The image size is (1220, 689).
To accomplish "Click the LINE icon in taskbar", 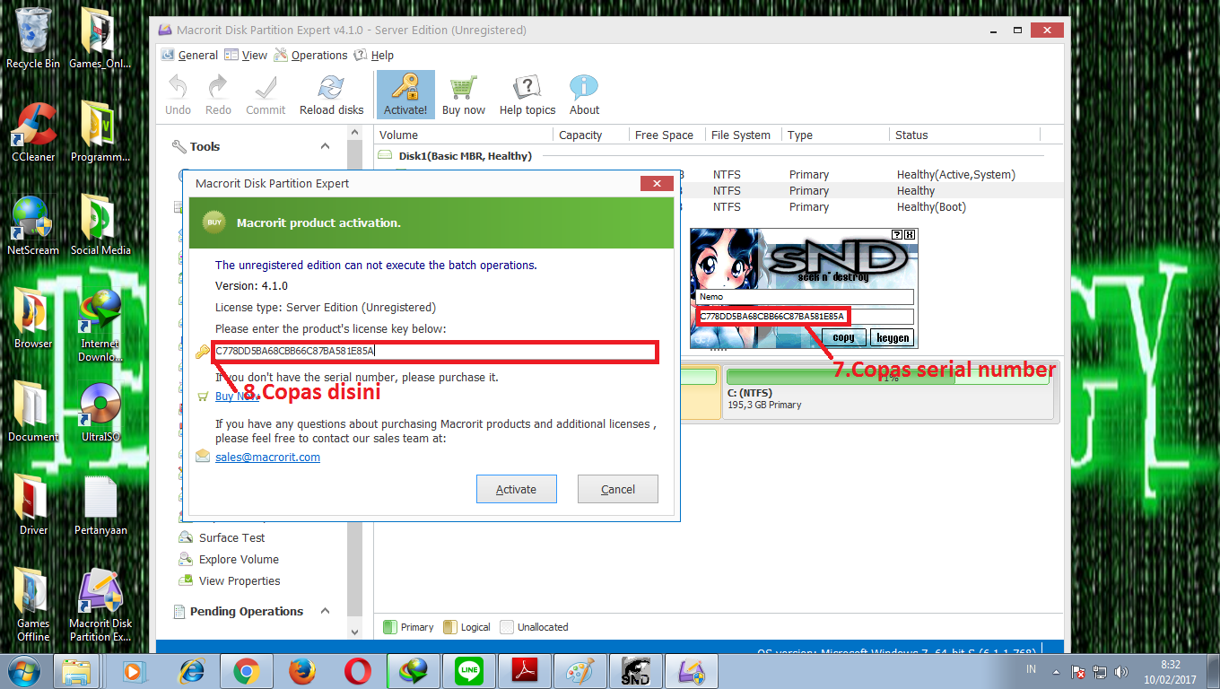I will tap(469, 671).
